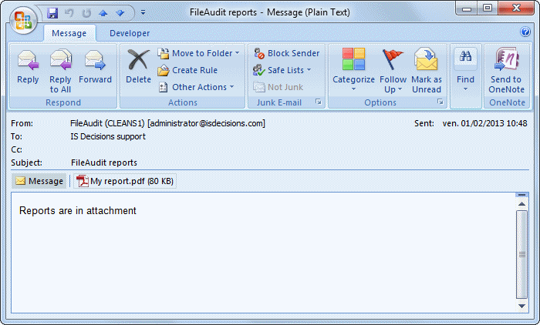Go to next item with down arrow
540x325 pixels.
[x=120, y=13]
